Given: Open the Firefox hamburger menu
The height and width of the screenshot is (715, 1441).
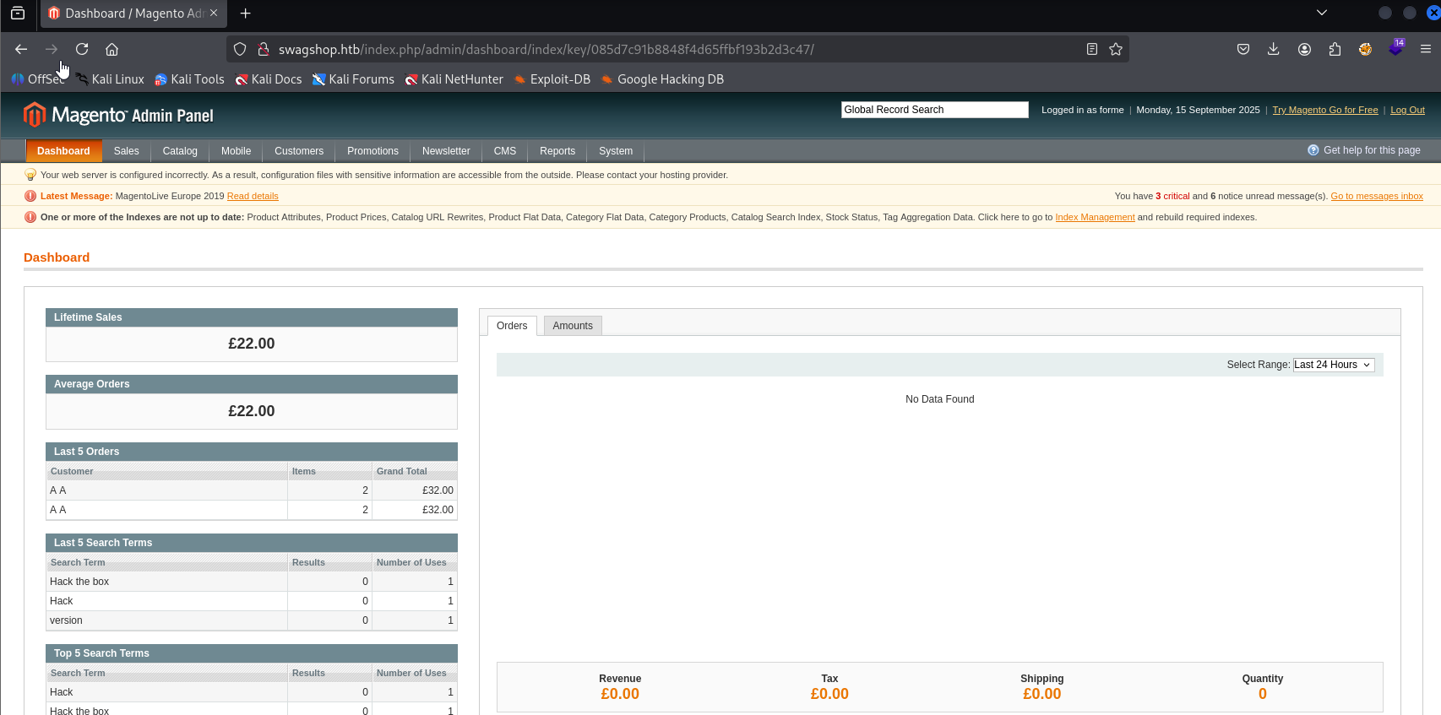Looking at the screenshot, I should [x=1426, y=49].
